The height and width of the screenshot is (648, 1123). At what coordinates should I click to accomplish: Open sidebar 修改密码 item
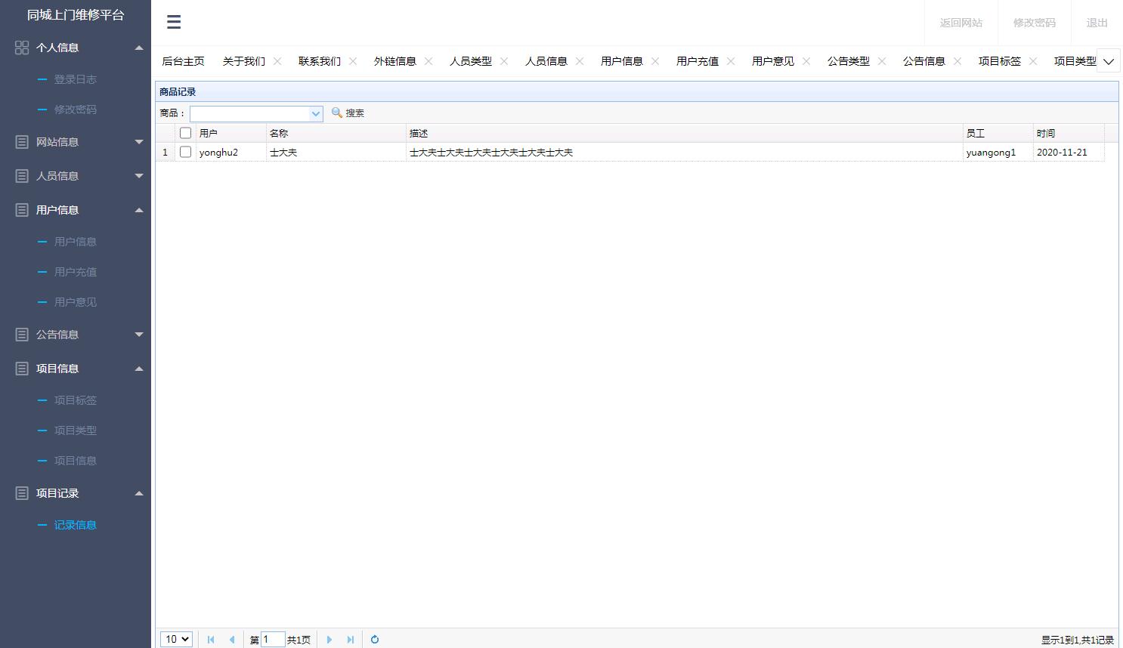[x=76, y=110]
